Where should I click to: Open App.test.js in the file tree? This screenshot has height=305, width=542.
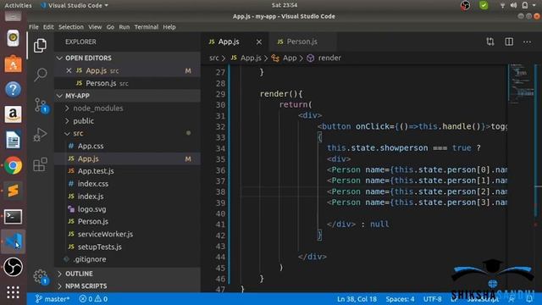point(127,171)
